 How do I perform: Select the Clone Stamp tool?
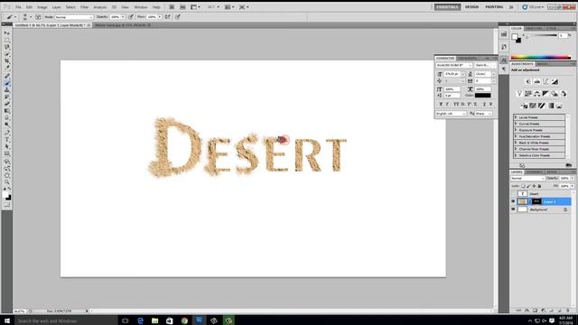(7, 90)
